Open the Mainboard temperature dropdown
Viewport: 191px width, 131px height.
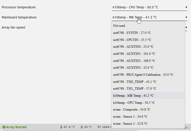149,17
